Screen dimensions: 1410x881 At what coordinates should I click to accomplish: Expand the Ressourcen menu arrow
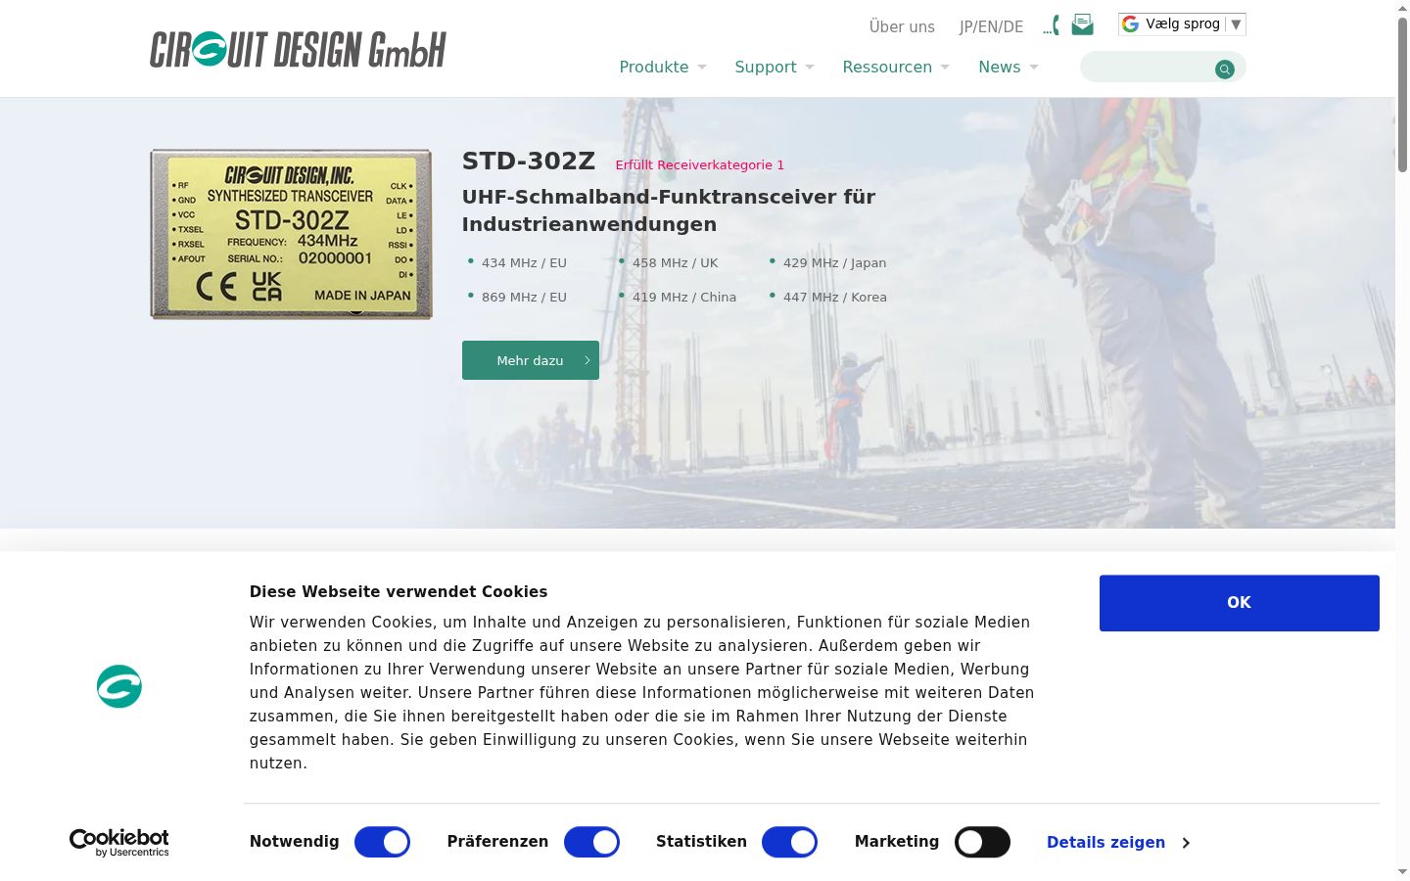[945, 68]
